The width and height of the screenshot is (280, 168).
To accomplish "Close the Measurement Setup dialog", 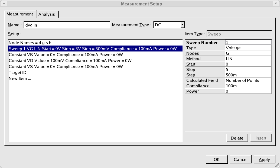I will click(x=276, y=4).
